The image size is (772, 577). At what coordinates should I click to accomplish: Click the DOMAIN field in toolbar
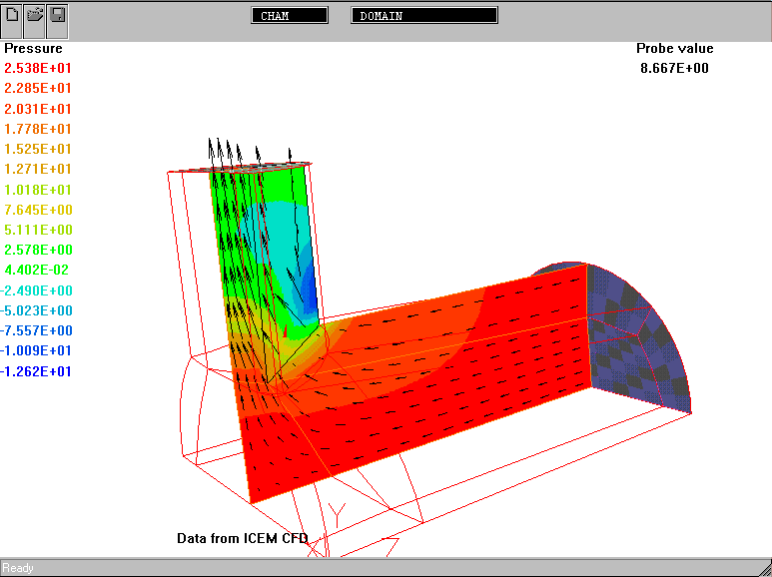tap(424, 16)
